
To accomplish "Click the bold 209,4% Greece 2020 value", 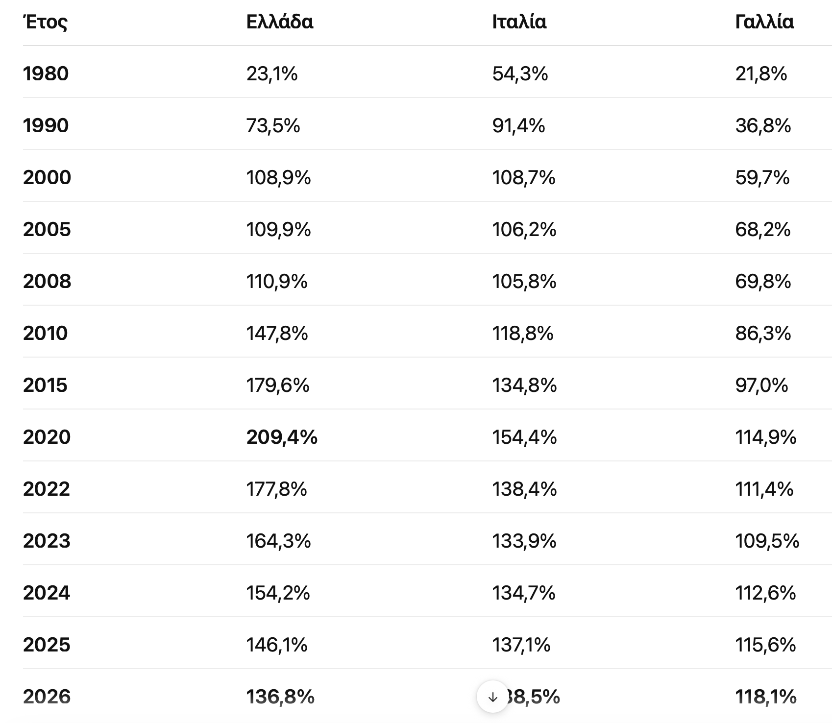I will click(x=282, y=437).
